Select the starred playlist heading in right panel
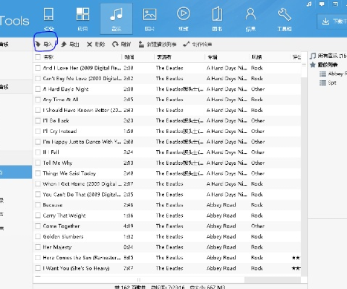This screenshot has width=347, height=289. point(324,65)
